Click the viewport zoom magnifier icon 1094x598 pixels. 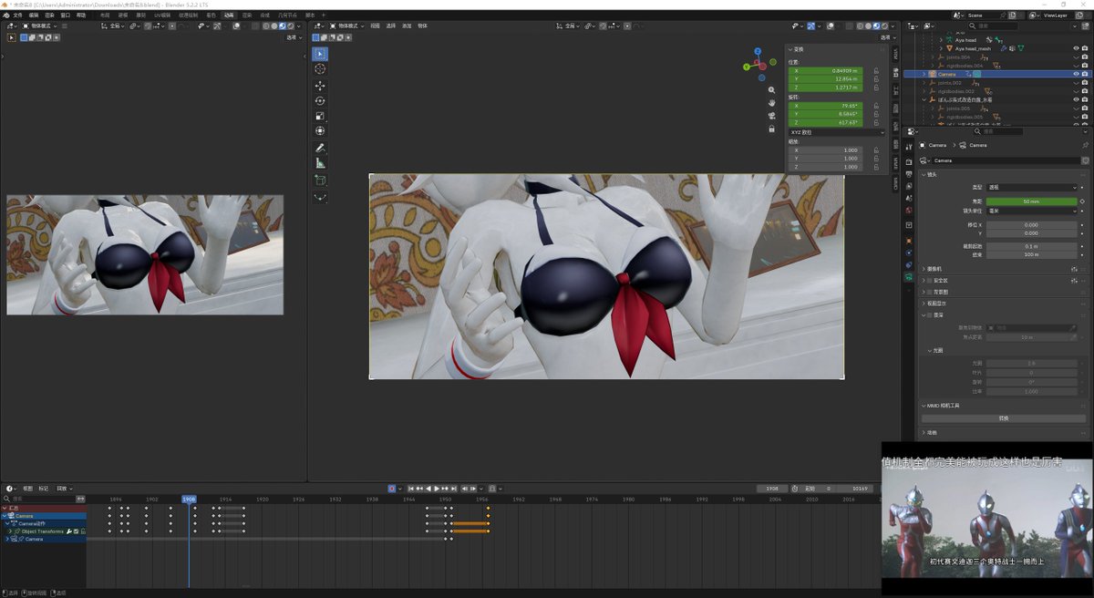[772, 90]
